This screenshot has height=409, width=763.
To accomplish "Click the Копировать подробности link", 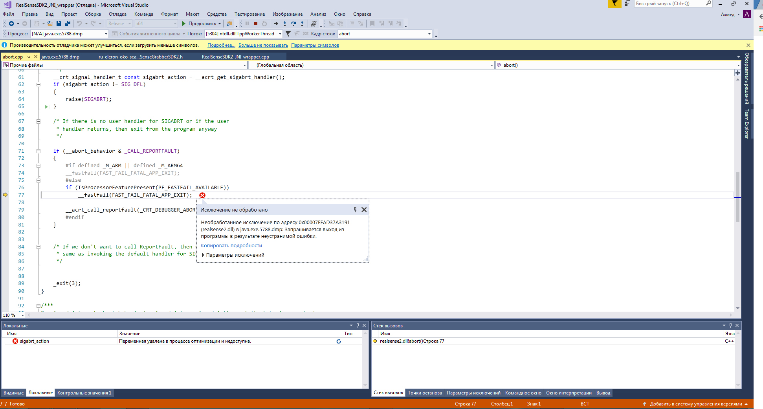I will pyautogui.click(x=231, y=245).
